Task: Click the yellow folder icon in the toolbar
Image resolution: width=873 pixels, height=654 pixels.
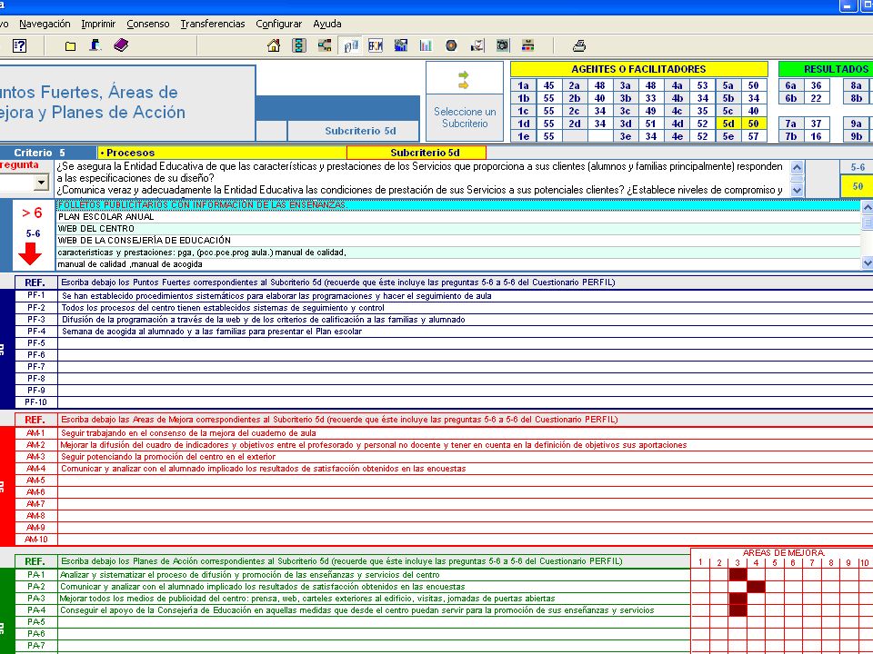Action: [x=70, y=46]
